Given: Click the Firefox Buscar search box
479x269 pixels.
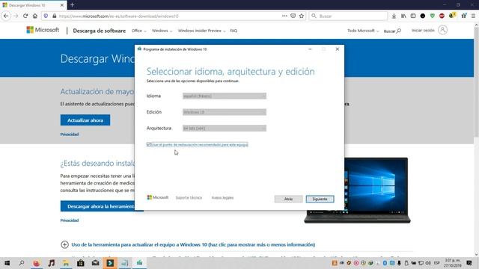Looking at the screenshot, I should pos(348,16).
